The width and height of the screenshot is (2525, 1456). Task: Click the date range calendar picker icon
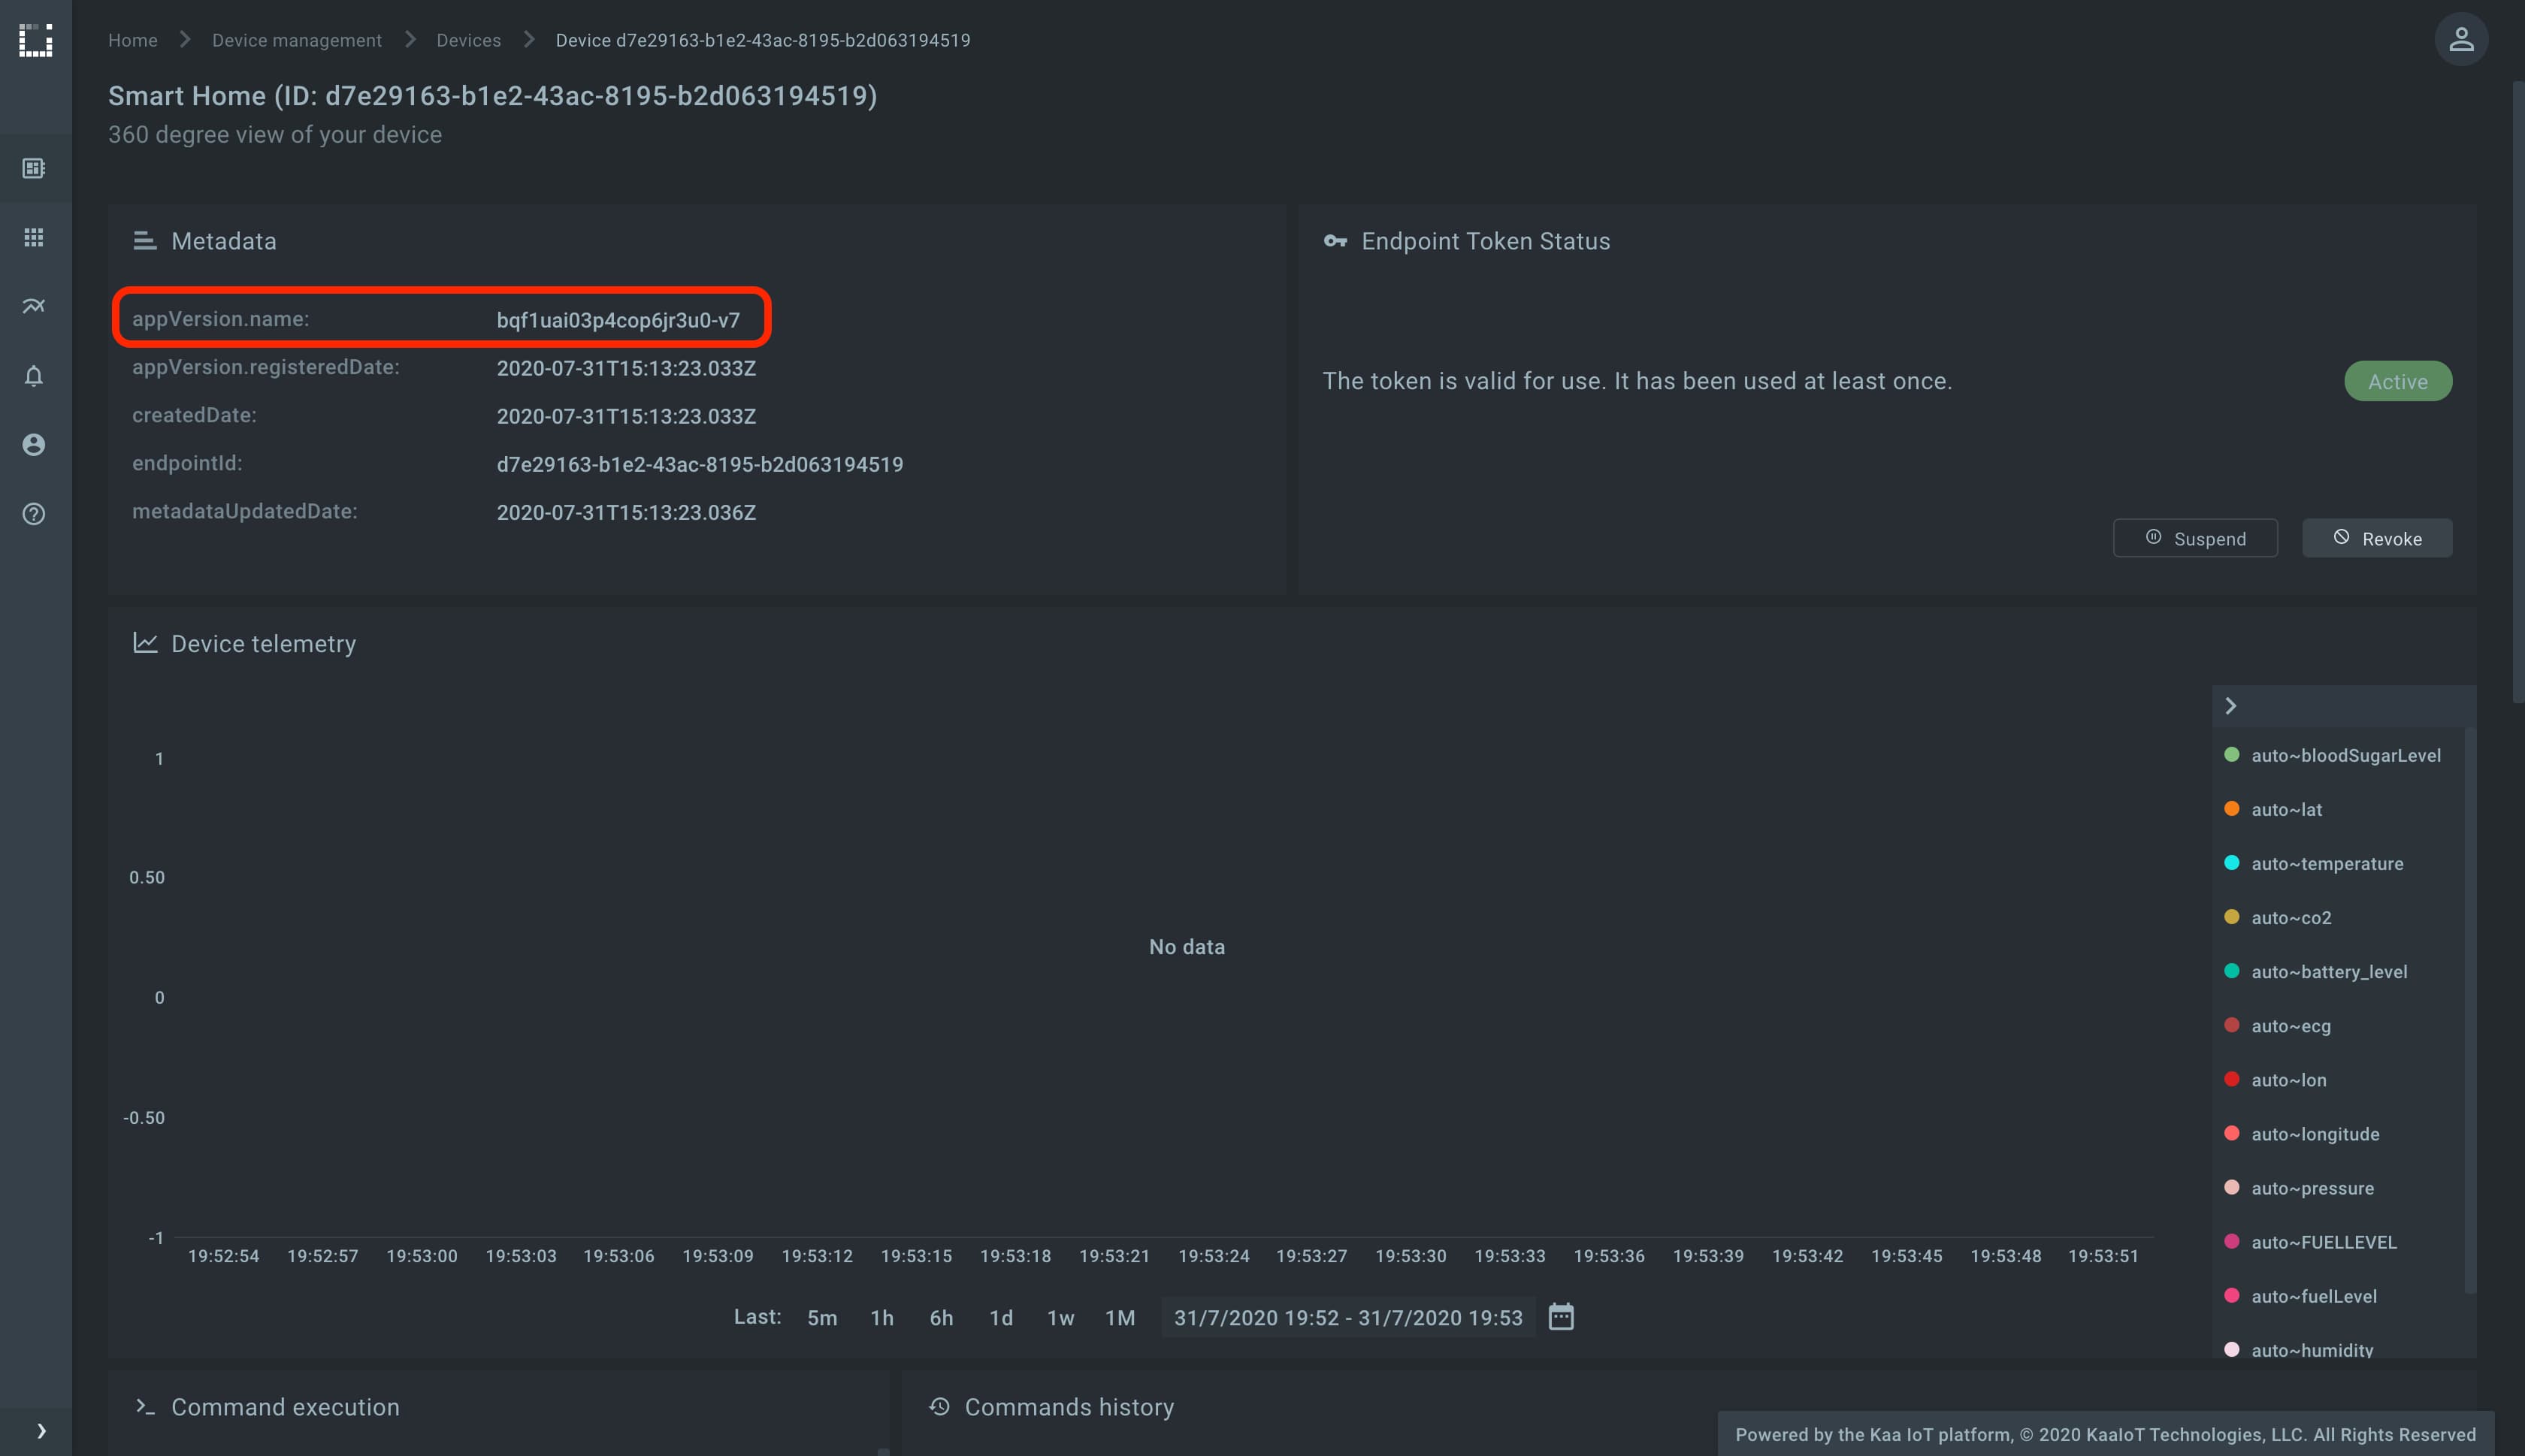1557,1316
